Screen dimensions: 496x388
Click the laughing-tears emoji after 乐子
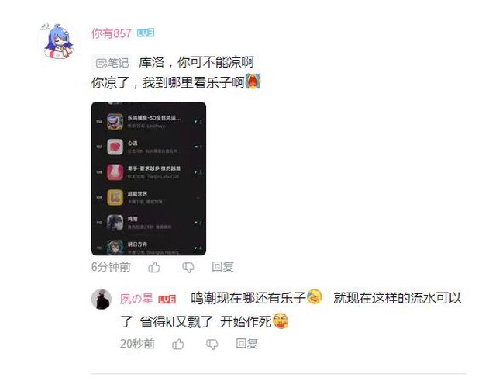click(x=315, y=296)
